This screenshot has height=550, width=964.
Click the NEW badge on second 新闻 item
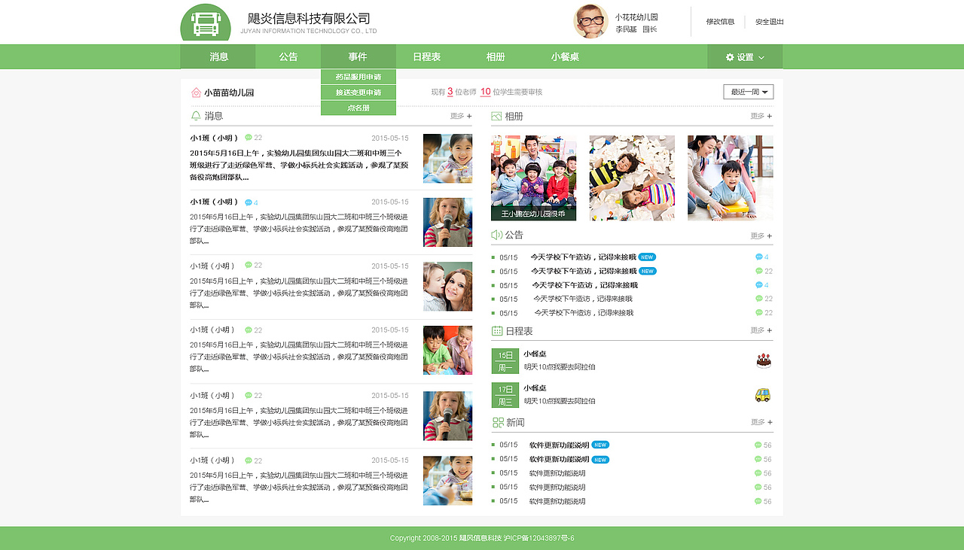600,459
